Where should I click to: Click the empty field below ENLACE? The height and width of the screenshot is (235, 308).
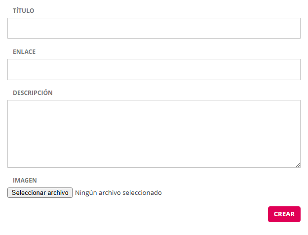[154, 69]
